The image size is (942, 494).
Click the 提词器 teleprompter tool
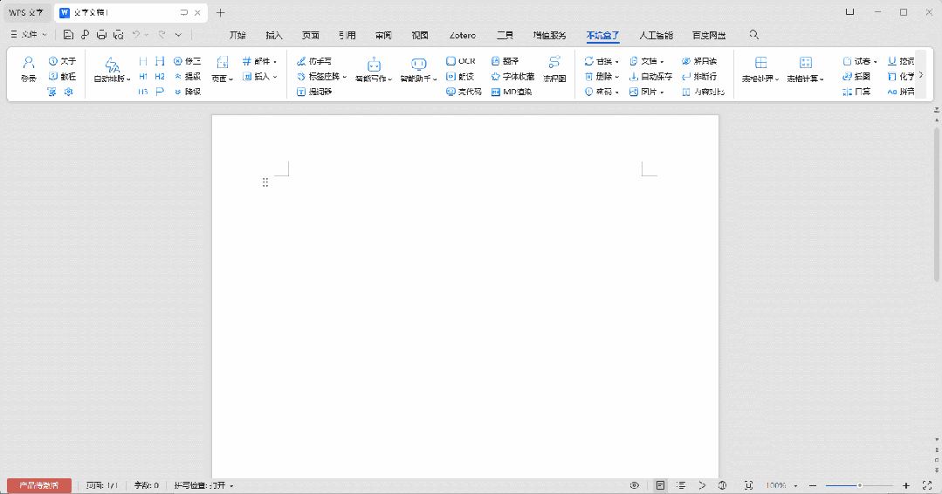tap(314, 92)
